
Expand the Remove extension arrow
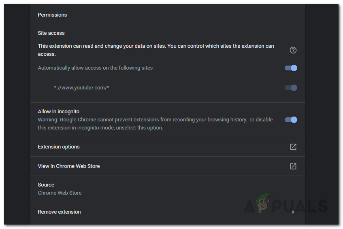(x=293, y=212)
